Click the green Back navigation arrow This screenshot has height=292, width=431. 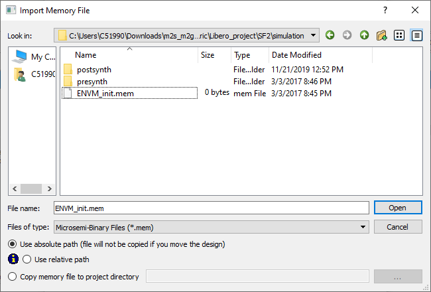[x=330, y=35]
